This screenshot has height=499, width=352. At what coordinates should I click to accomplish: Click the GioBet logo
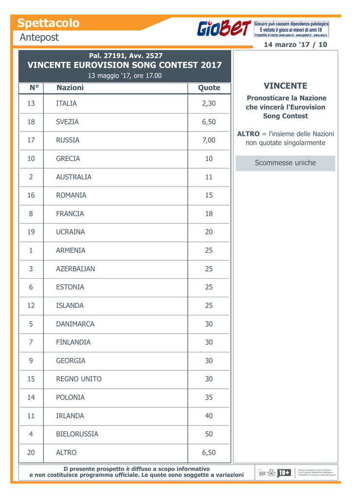click(x=224, y=28)
